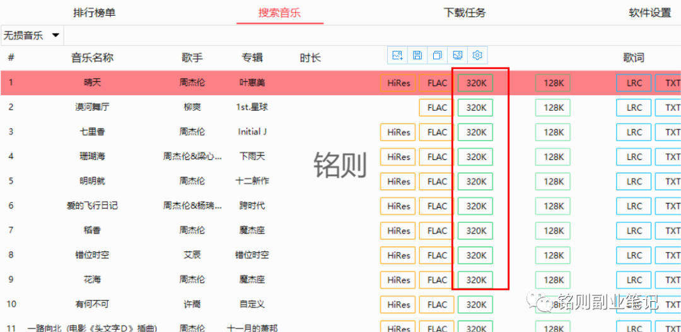681x332 pixels.
Task: Click the search box beside 无损音乐
Action: 372,35
